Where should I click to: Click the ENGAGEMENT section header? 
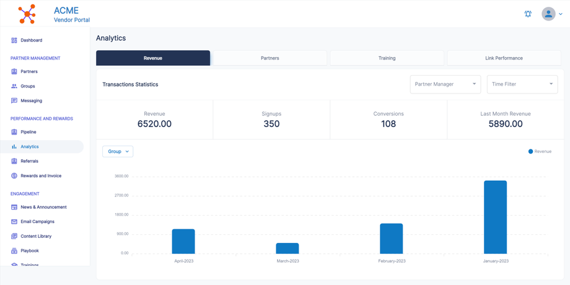[x=25, y=194]
